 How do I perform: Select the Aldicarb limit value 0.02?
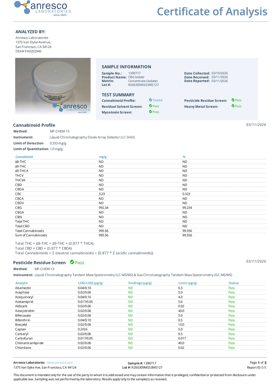pos(181,306)
